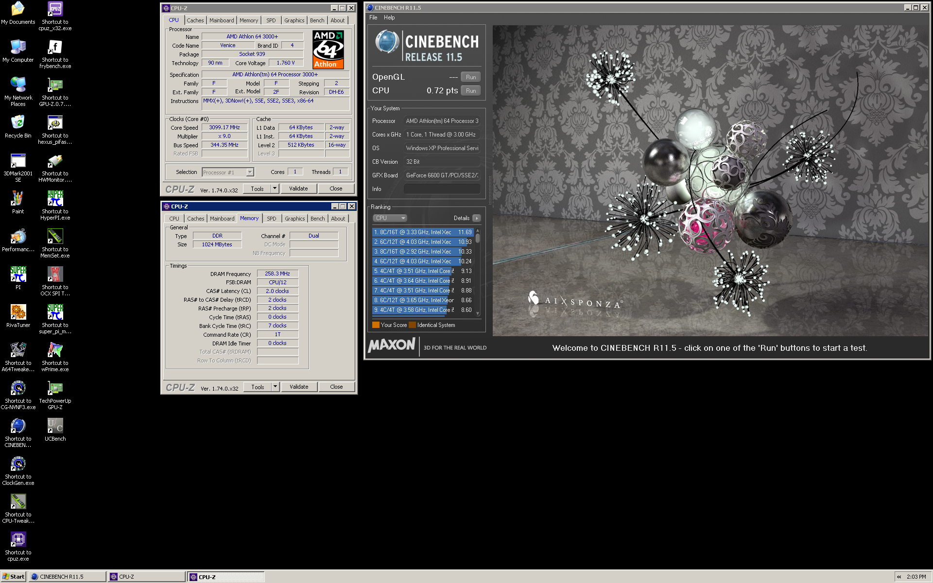Open Graphics tab in bottom CPU-Z window
The width and height of the screenshot is (933, 583).
295,219
